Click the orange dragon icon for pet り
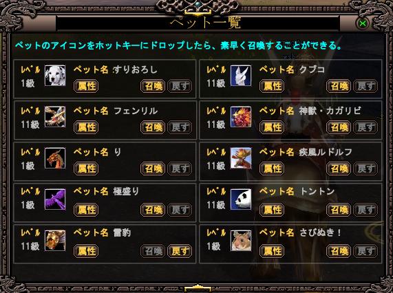This screenshot has height=293, width=393. tap(55, 158)
